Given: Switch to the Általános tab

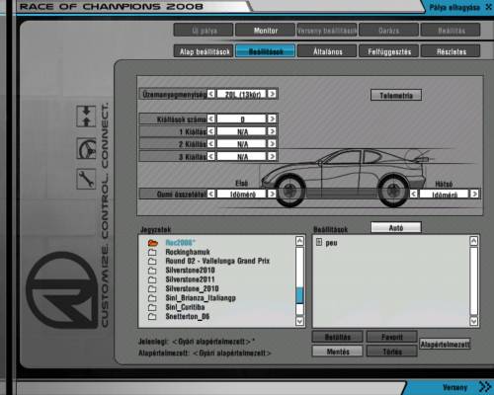Looking at the screenshot, I should click(327, 51).
